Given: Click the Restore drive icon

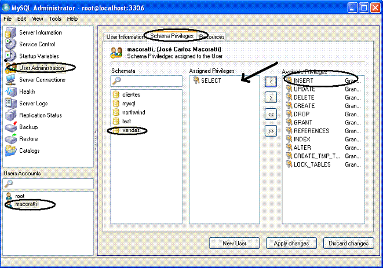Looking at the screenshot, I should point(11,139).
